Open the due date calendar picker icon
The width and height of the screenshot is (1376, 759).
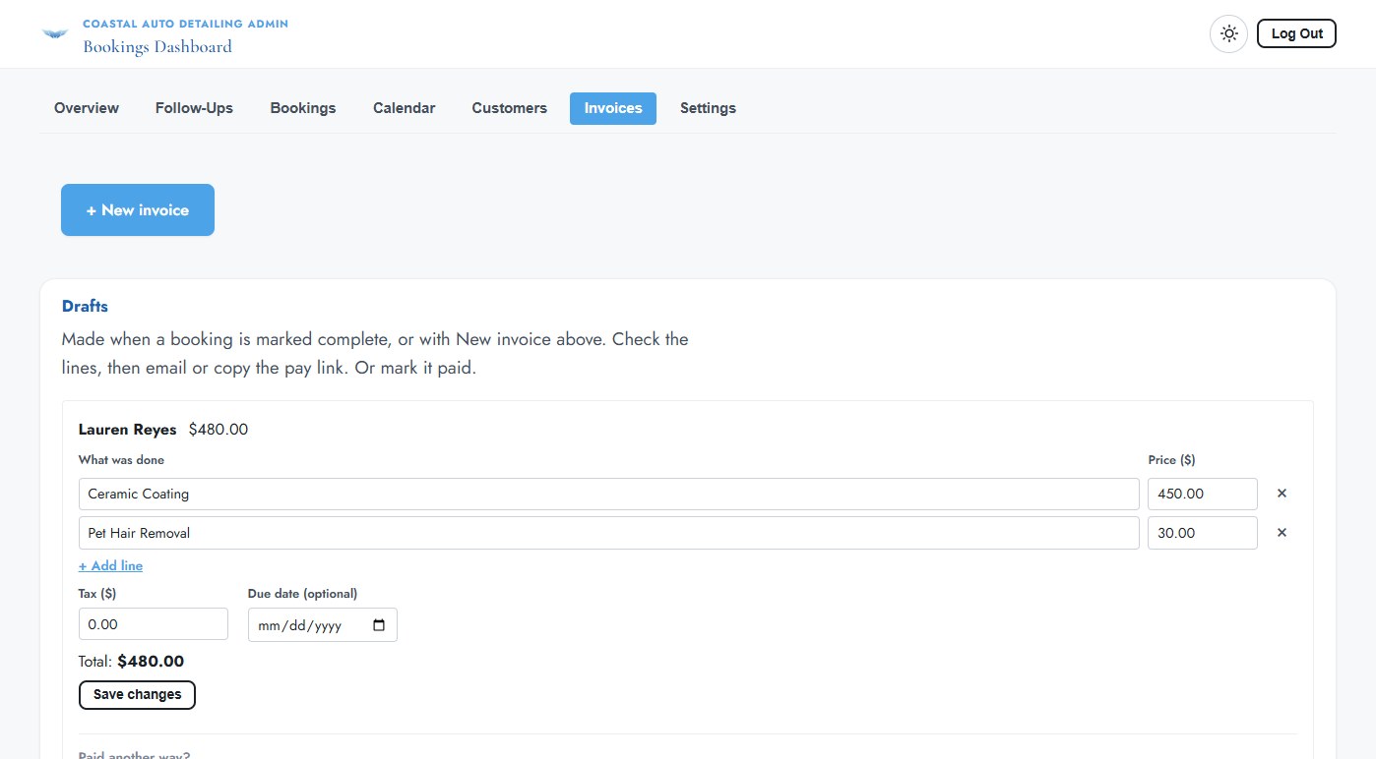point(379,625)
